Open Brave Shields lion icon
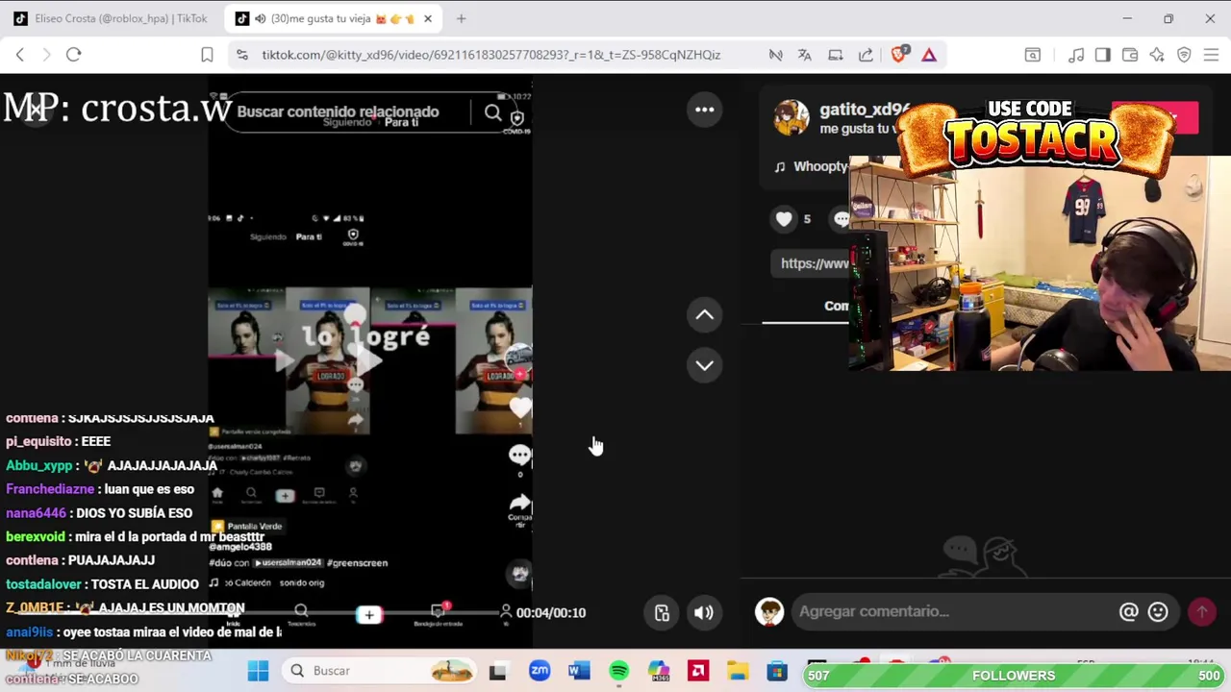Screen dimensions: 1231x692 [x=898, y=55]
